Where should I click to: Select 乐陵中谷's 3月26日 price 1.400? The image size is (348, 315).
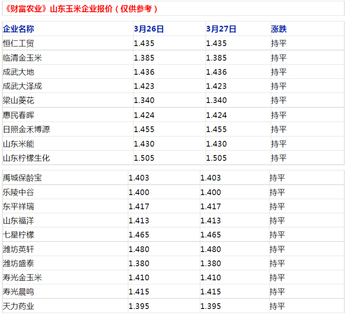[139, 192]
